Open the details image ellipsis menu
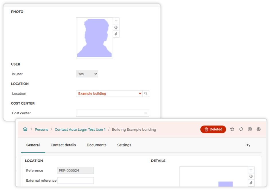 (251, 170)
